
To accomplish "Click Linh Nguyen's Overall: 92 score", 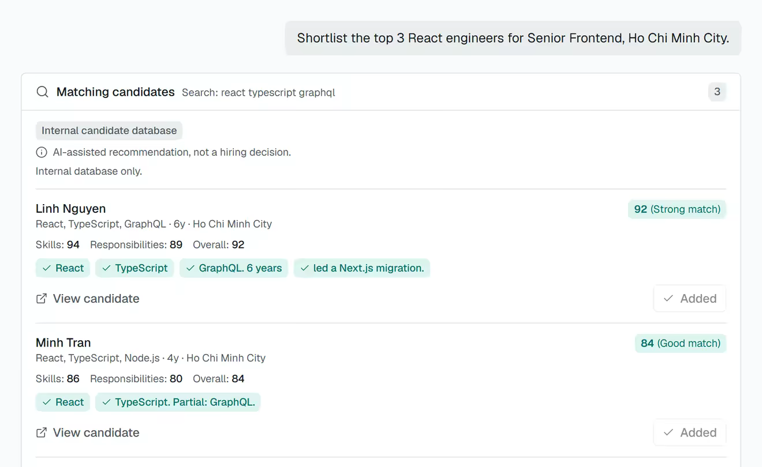I will (x=219, y=245).
